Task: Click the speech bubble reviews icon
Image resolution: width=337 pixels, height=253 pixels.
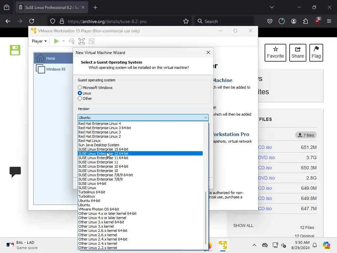Action: coord(15,172)
